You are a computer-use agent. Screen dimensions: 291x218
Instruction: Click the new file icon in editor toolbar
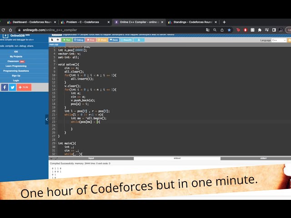click(52, 40)
